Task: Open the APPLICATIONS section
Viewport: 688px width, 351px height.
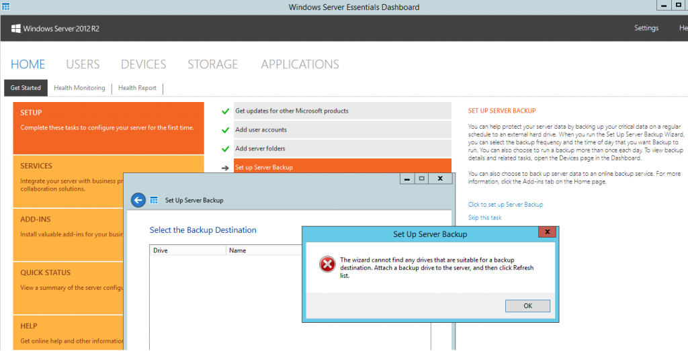Action: coord(300,64)
